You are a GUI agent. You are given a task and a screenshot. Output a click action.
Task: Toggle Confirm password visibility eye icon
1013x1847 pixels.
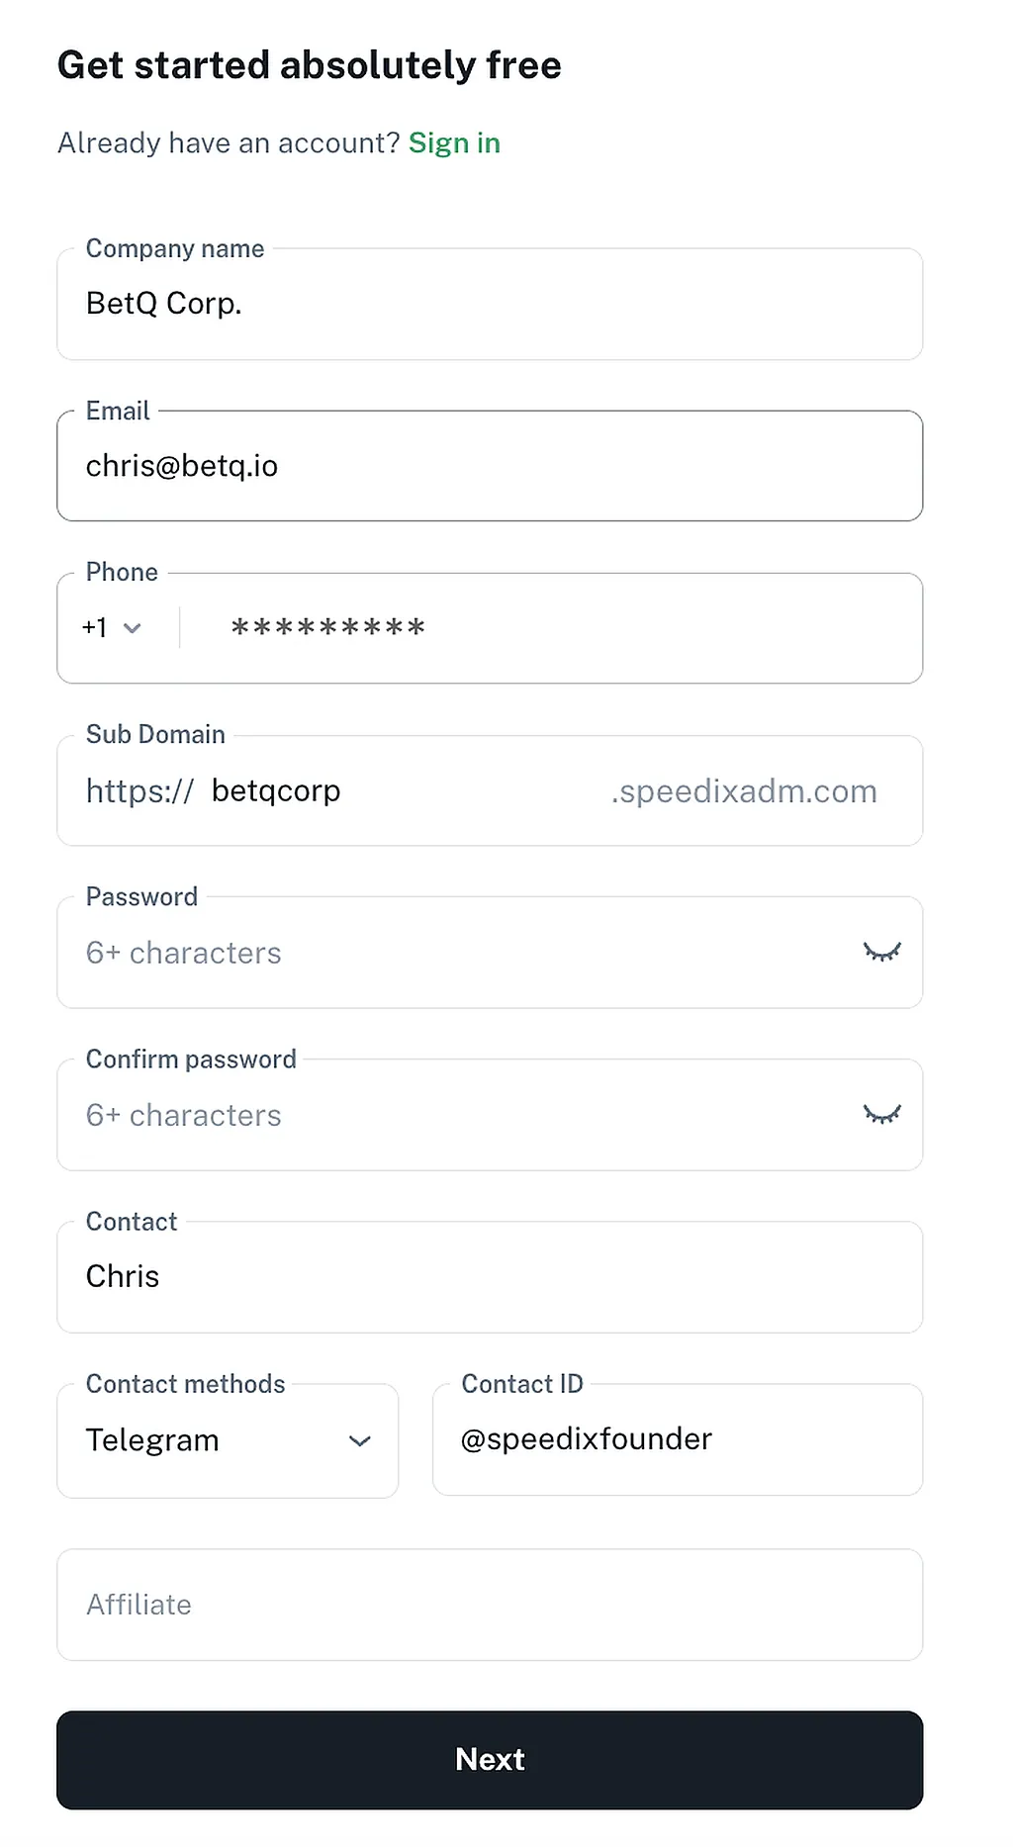881,1115
